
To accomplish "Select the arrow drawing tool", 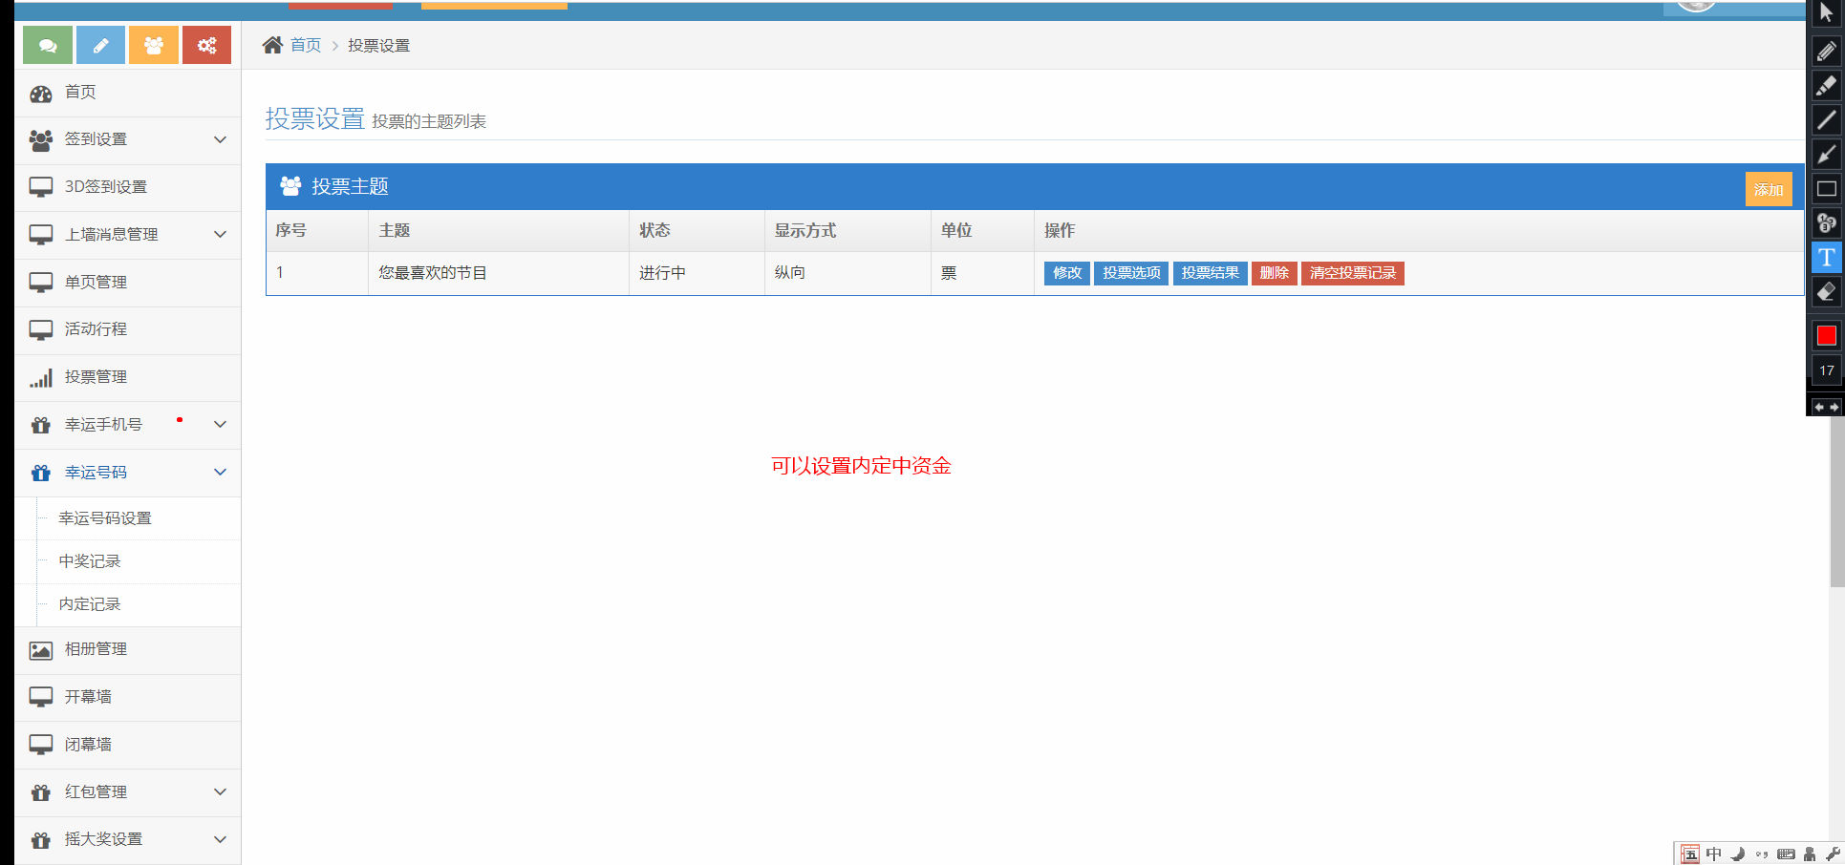I will click(1826, 155).
